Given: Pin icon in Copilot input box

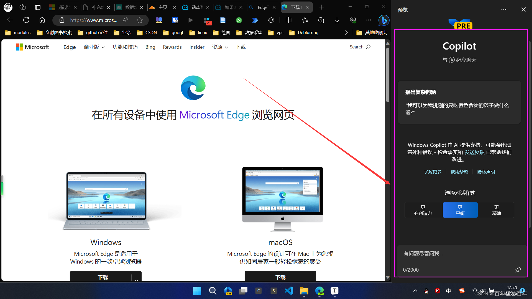Looking at the screenshot, I should (518, 269).
